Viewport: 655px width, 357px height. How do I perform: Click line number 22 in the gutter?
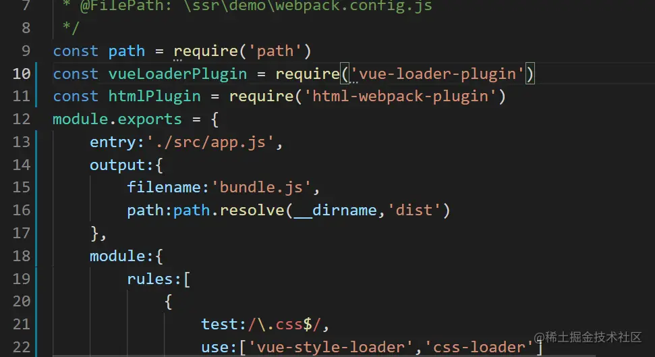22,348
